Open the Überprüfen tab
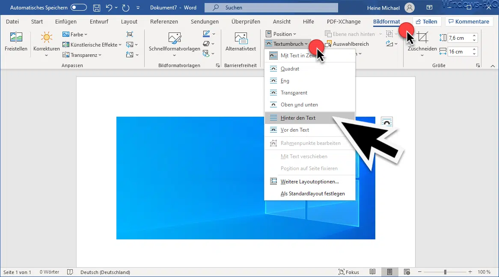 tap(246, 22)
